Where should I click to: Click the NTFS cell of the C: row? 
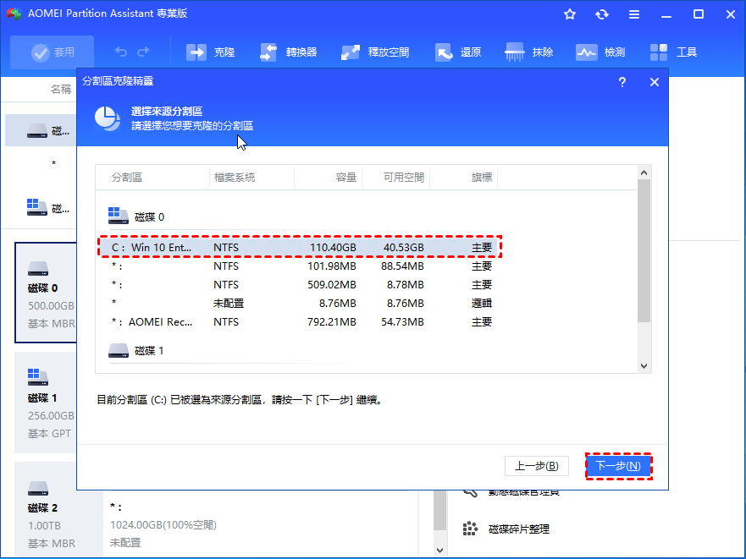coord(226,247)
